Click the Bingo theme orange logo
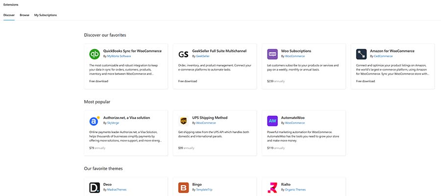Viewport: 441px width, 196px height. pos(183,188)
